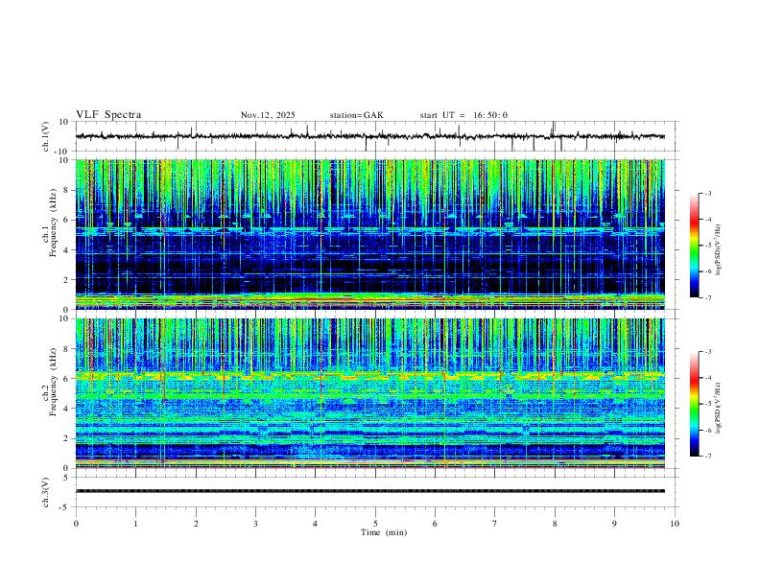
Task: Click the ch.2 colorbar 'log(PSD)(V²/Hz)' label
Action: pos(719,409)
